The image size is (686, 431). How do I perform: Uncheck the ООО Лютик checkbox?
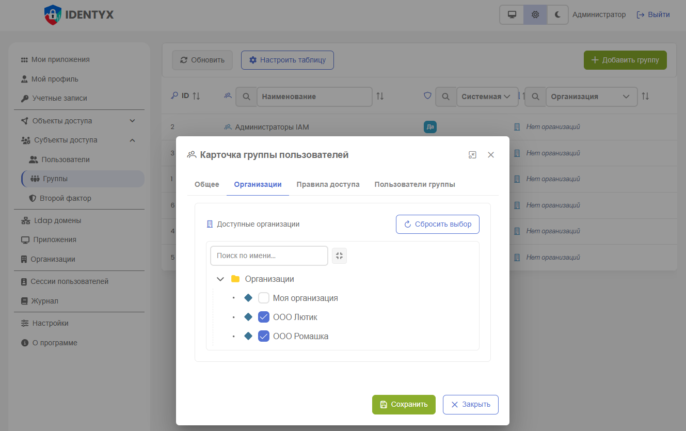[264, 317]
